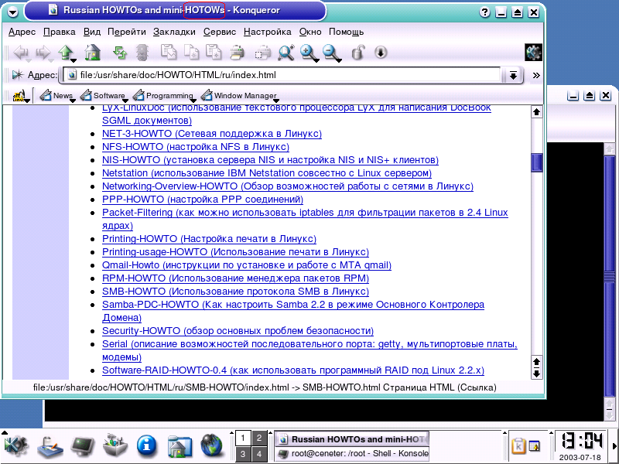Image resolution: width=619 pixels, height=464 pixels.
Task: Reload the page with green Reload arrows
Action: click(120, 53)
